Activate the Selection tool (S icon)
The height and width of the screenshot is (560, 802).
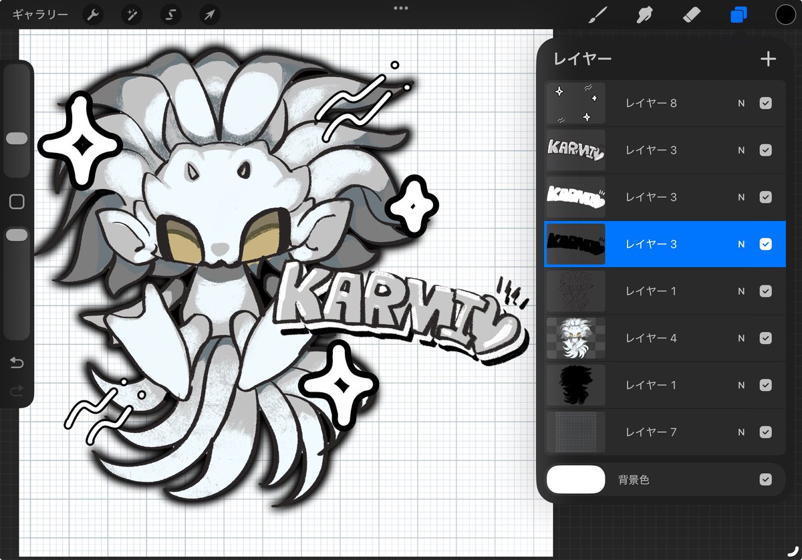point(170,14)
